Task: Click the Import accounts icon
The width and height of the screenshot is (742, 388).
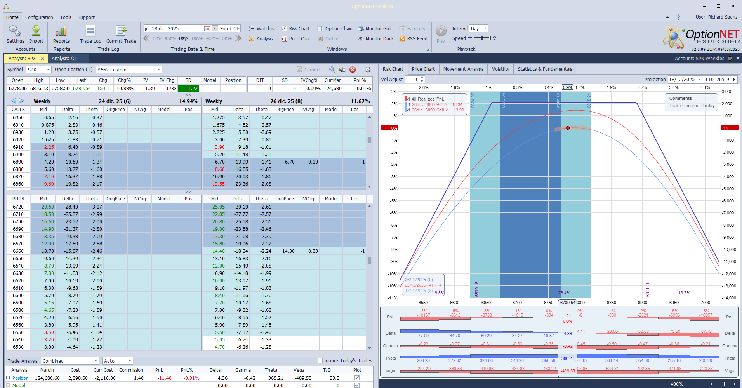Action: 36,31
